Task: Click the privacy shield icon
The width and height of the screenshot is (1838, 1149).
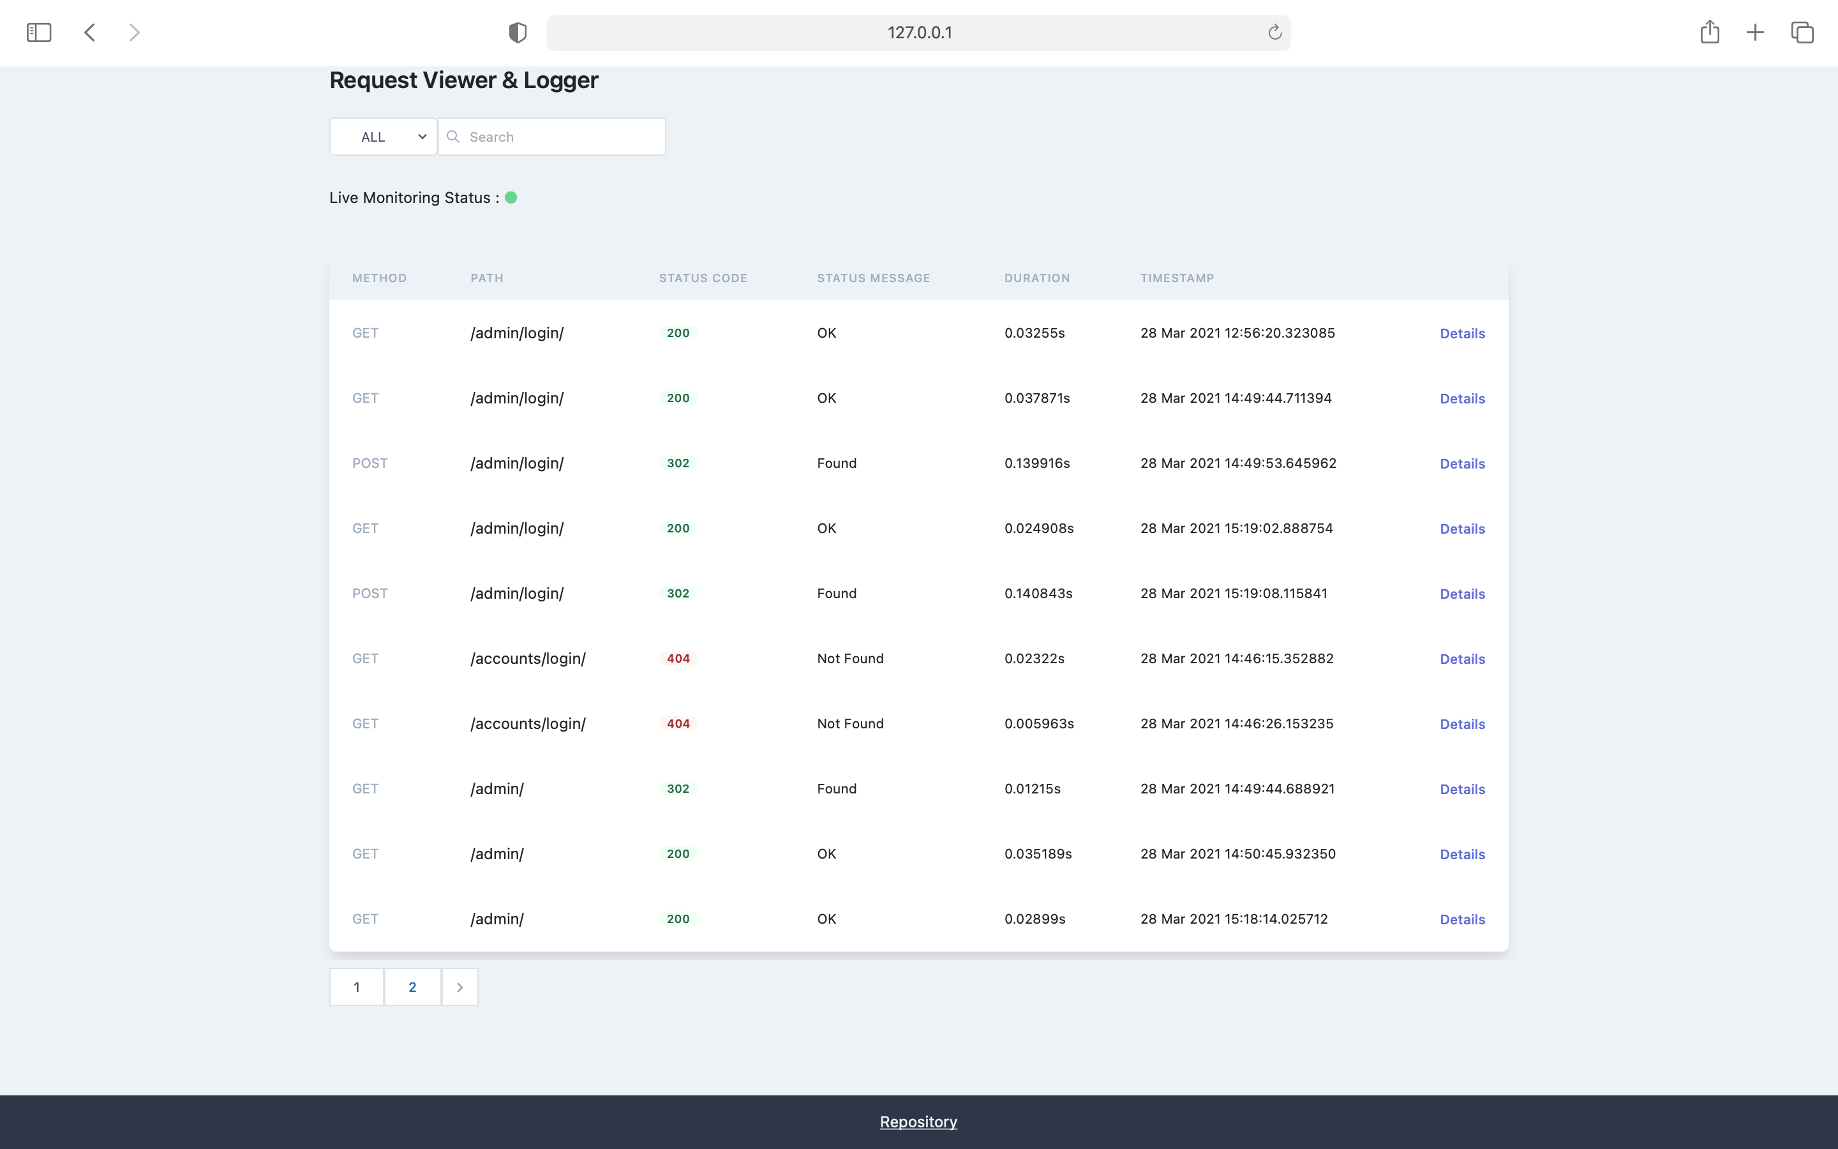Action: click(517, 32)
